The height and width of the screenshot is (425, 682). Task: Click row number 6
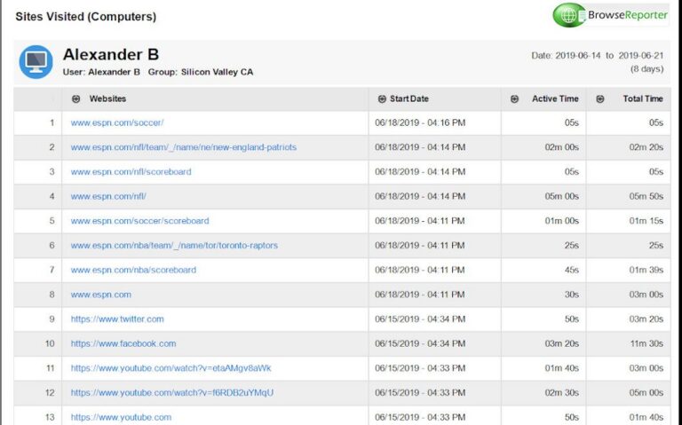(x=52, y=246)
